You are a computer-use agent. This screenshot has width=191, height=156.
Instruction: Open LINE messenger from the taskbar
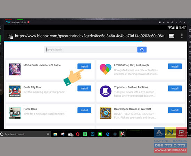tap(100, 134)
